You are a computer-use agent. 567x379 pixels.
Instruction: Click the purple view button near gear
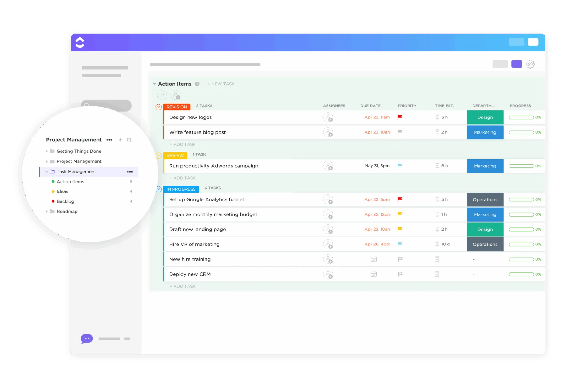click(517, 64)
